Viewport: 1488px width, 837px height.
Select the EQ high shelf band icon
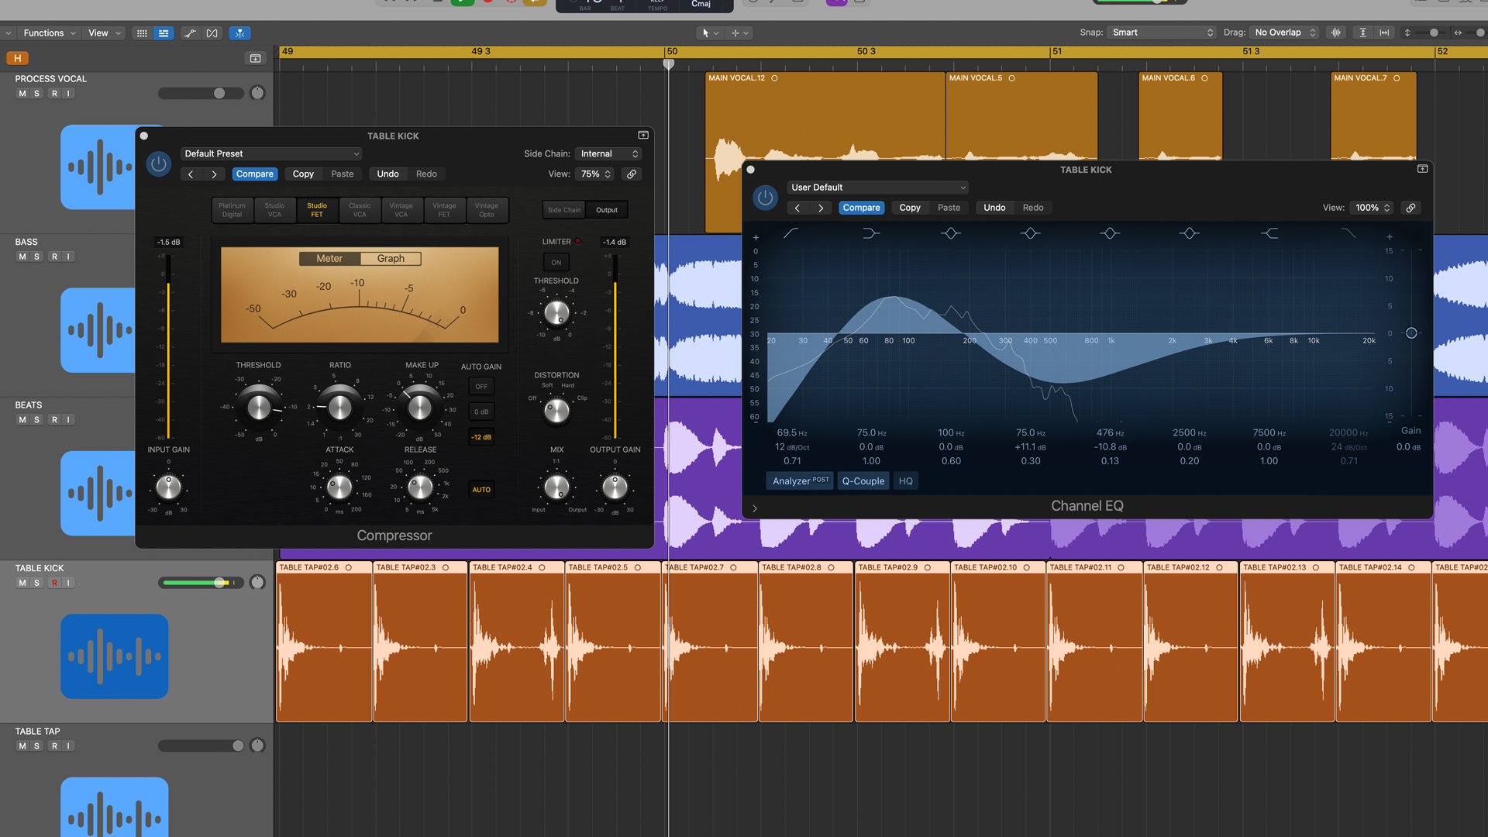pos(1269,233)
